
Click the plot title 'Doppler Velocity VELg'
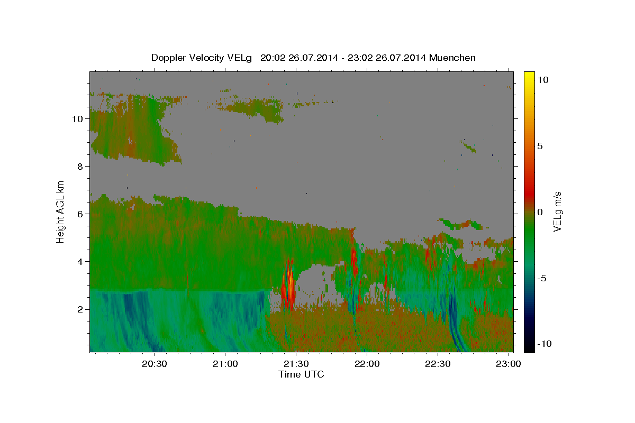(202, 58)
